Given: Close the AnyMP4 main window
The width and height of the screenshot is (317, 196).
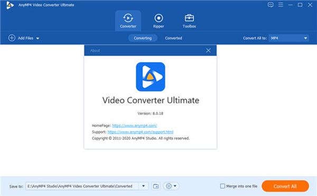Looking at the screenshot, I should pos(310,5).
